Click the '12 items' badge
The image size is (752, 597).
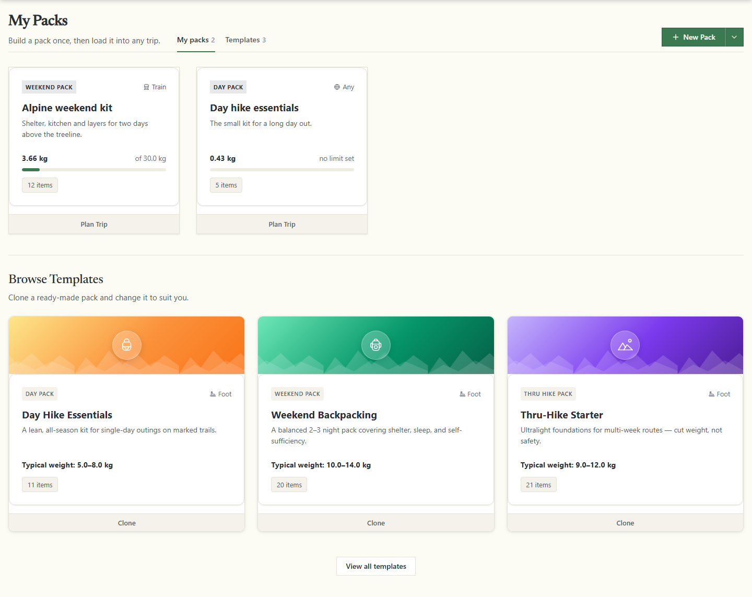pyautogui.click(x=40, y=185)
